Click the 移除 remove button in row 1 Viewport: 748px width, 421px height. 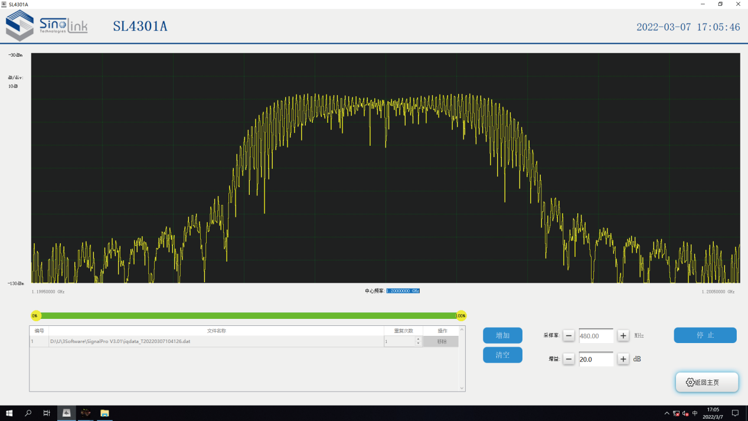point(441,341)
